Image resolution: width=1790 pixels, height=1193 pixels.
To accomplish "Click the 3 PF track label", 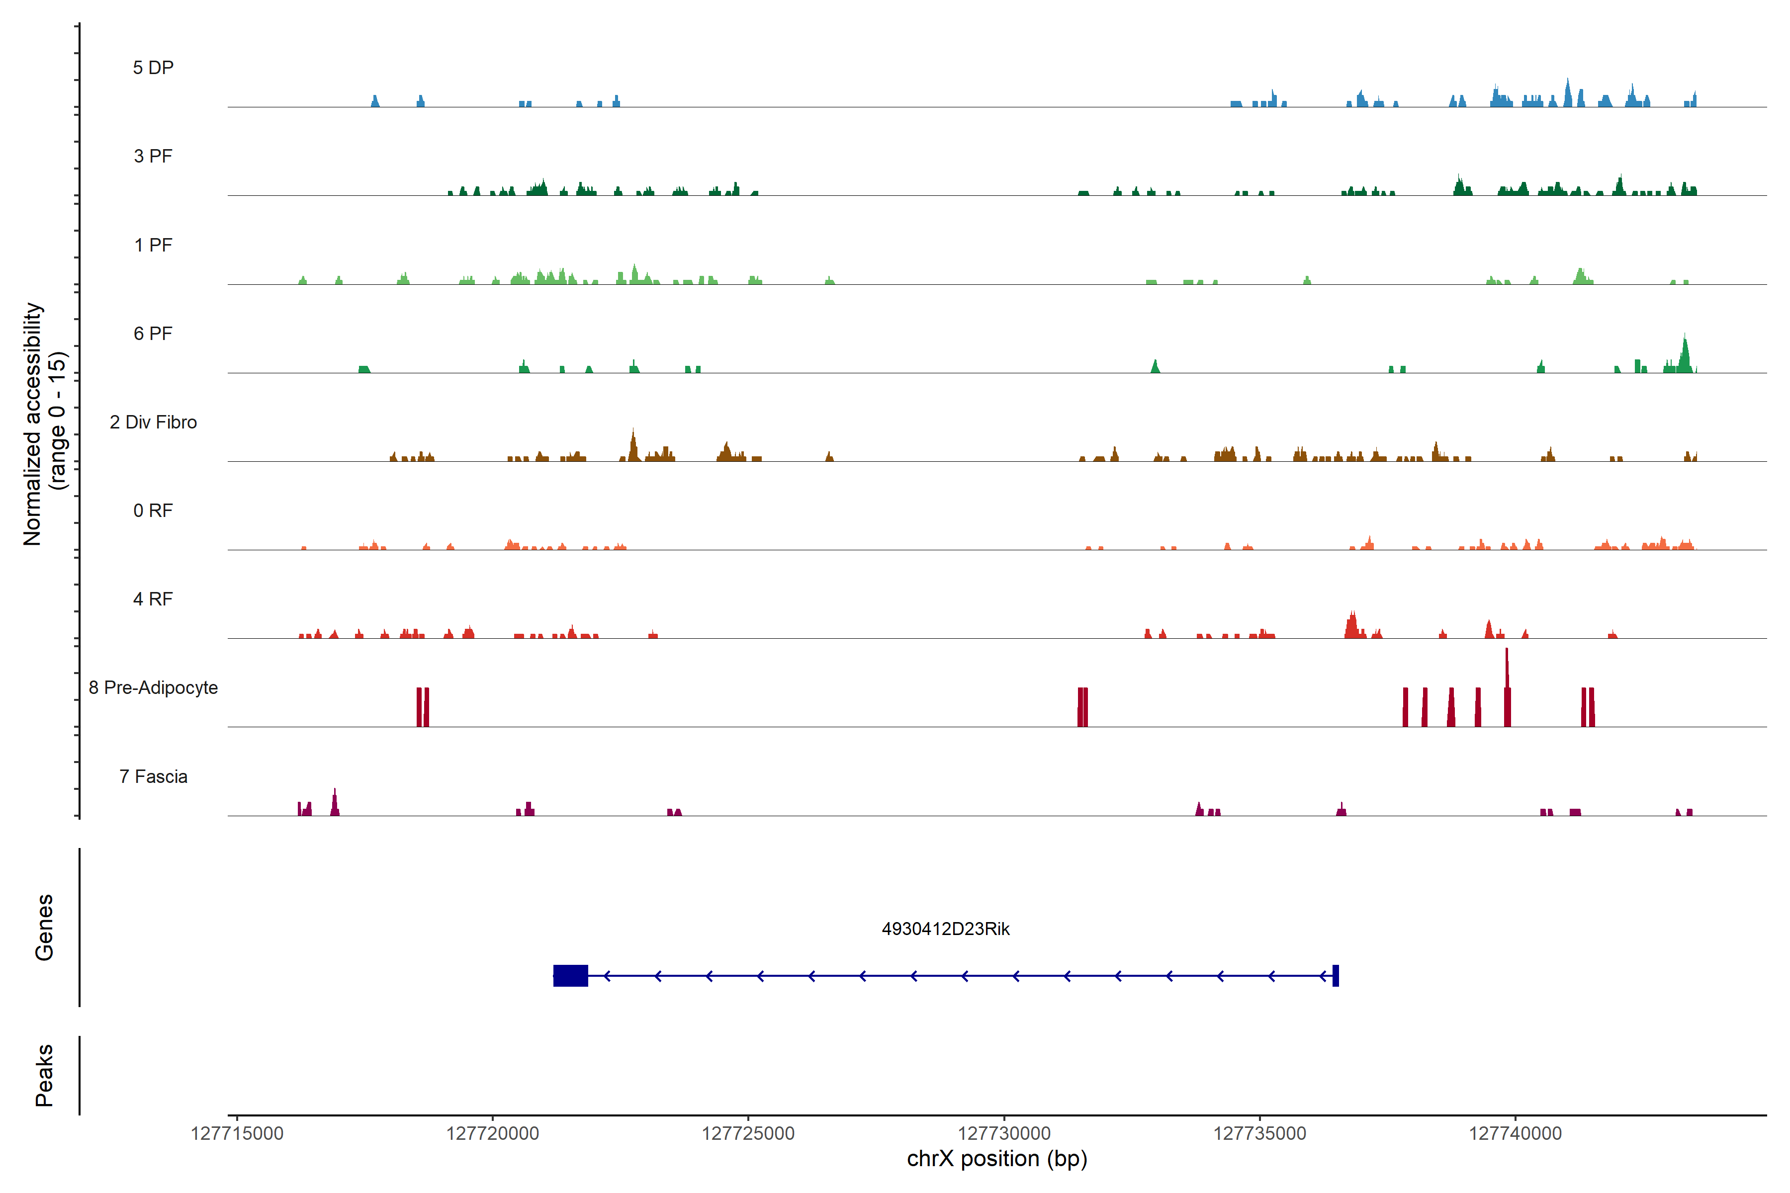I will pos(153,156).
